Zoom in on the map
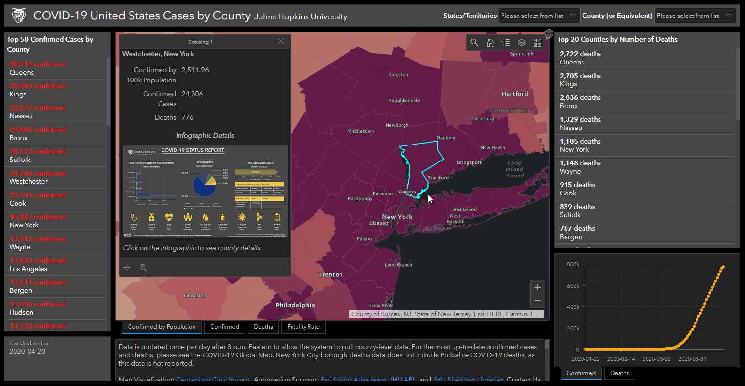The image size is (745, 386). click(x=537, y=287)
